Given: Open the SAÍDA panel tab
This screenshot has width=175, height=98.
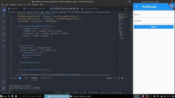Looking at the screenshot, I should (26, 78).
